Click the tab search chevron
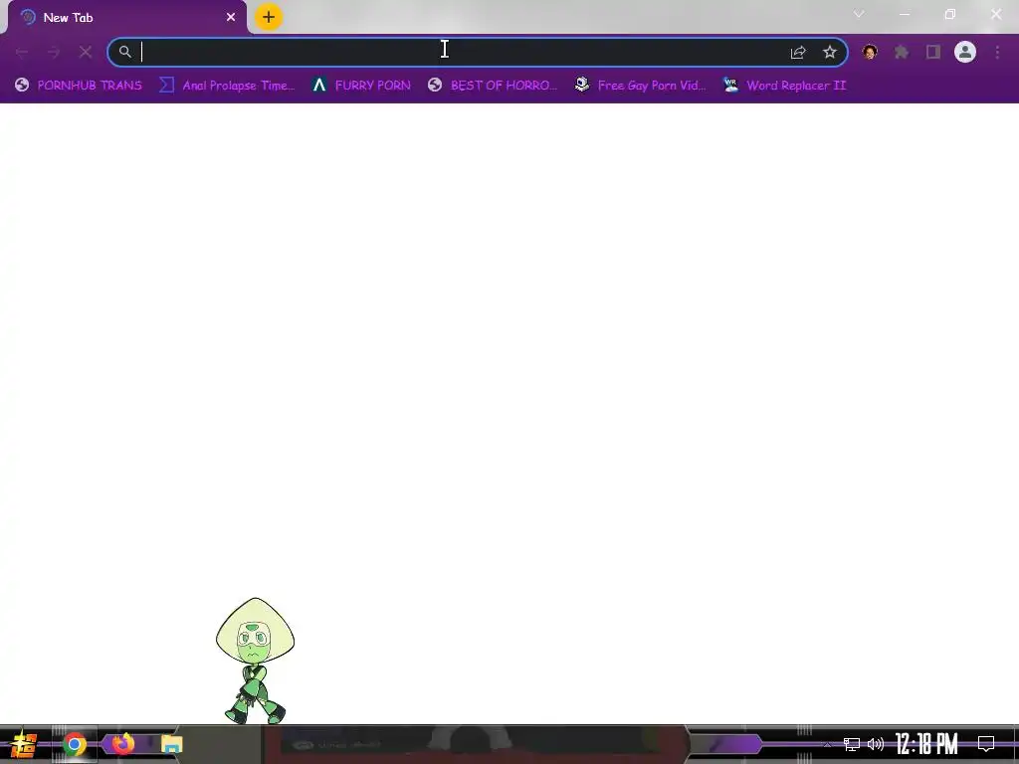This screenshot has height=764, width=1019. pos(859,14)
